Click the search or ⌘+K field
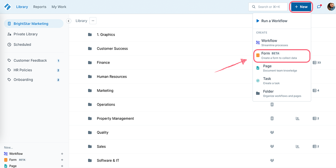The width and height of the screenshot is (336, 168). (x=268, y=7)
